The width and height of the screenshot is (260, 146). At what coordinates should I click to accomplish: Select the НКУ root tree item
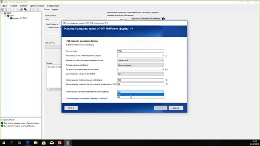click(9, 13)
